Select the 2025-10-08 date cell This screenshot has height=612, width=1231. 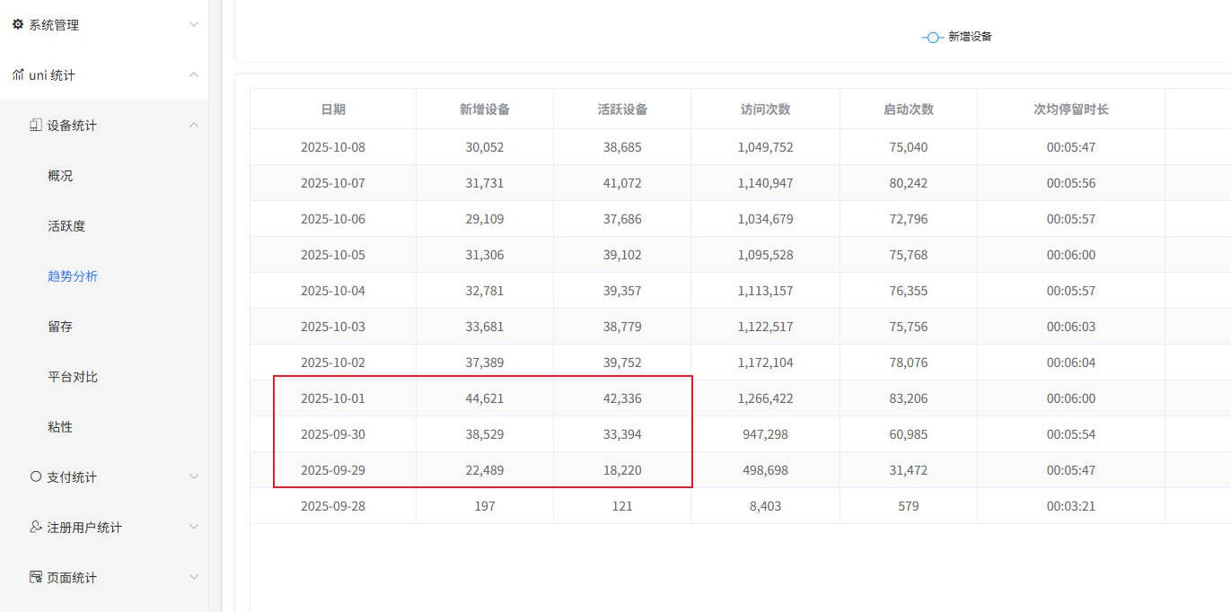pyautogui.click(x=333, y=147)
